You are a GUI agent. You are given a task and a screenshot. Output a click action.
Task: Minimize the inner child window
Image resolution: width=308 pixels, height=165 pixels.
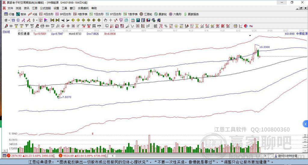tap(297, 8)
